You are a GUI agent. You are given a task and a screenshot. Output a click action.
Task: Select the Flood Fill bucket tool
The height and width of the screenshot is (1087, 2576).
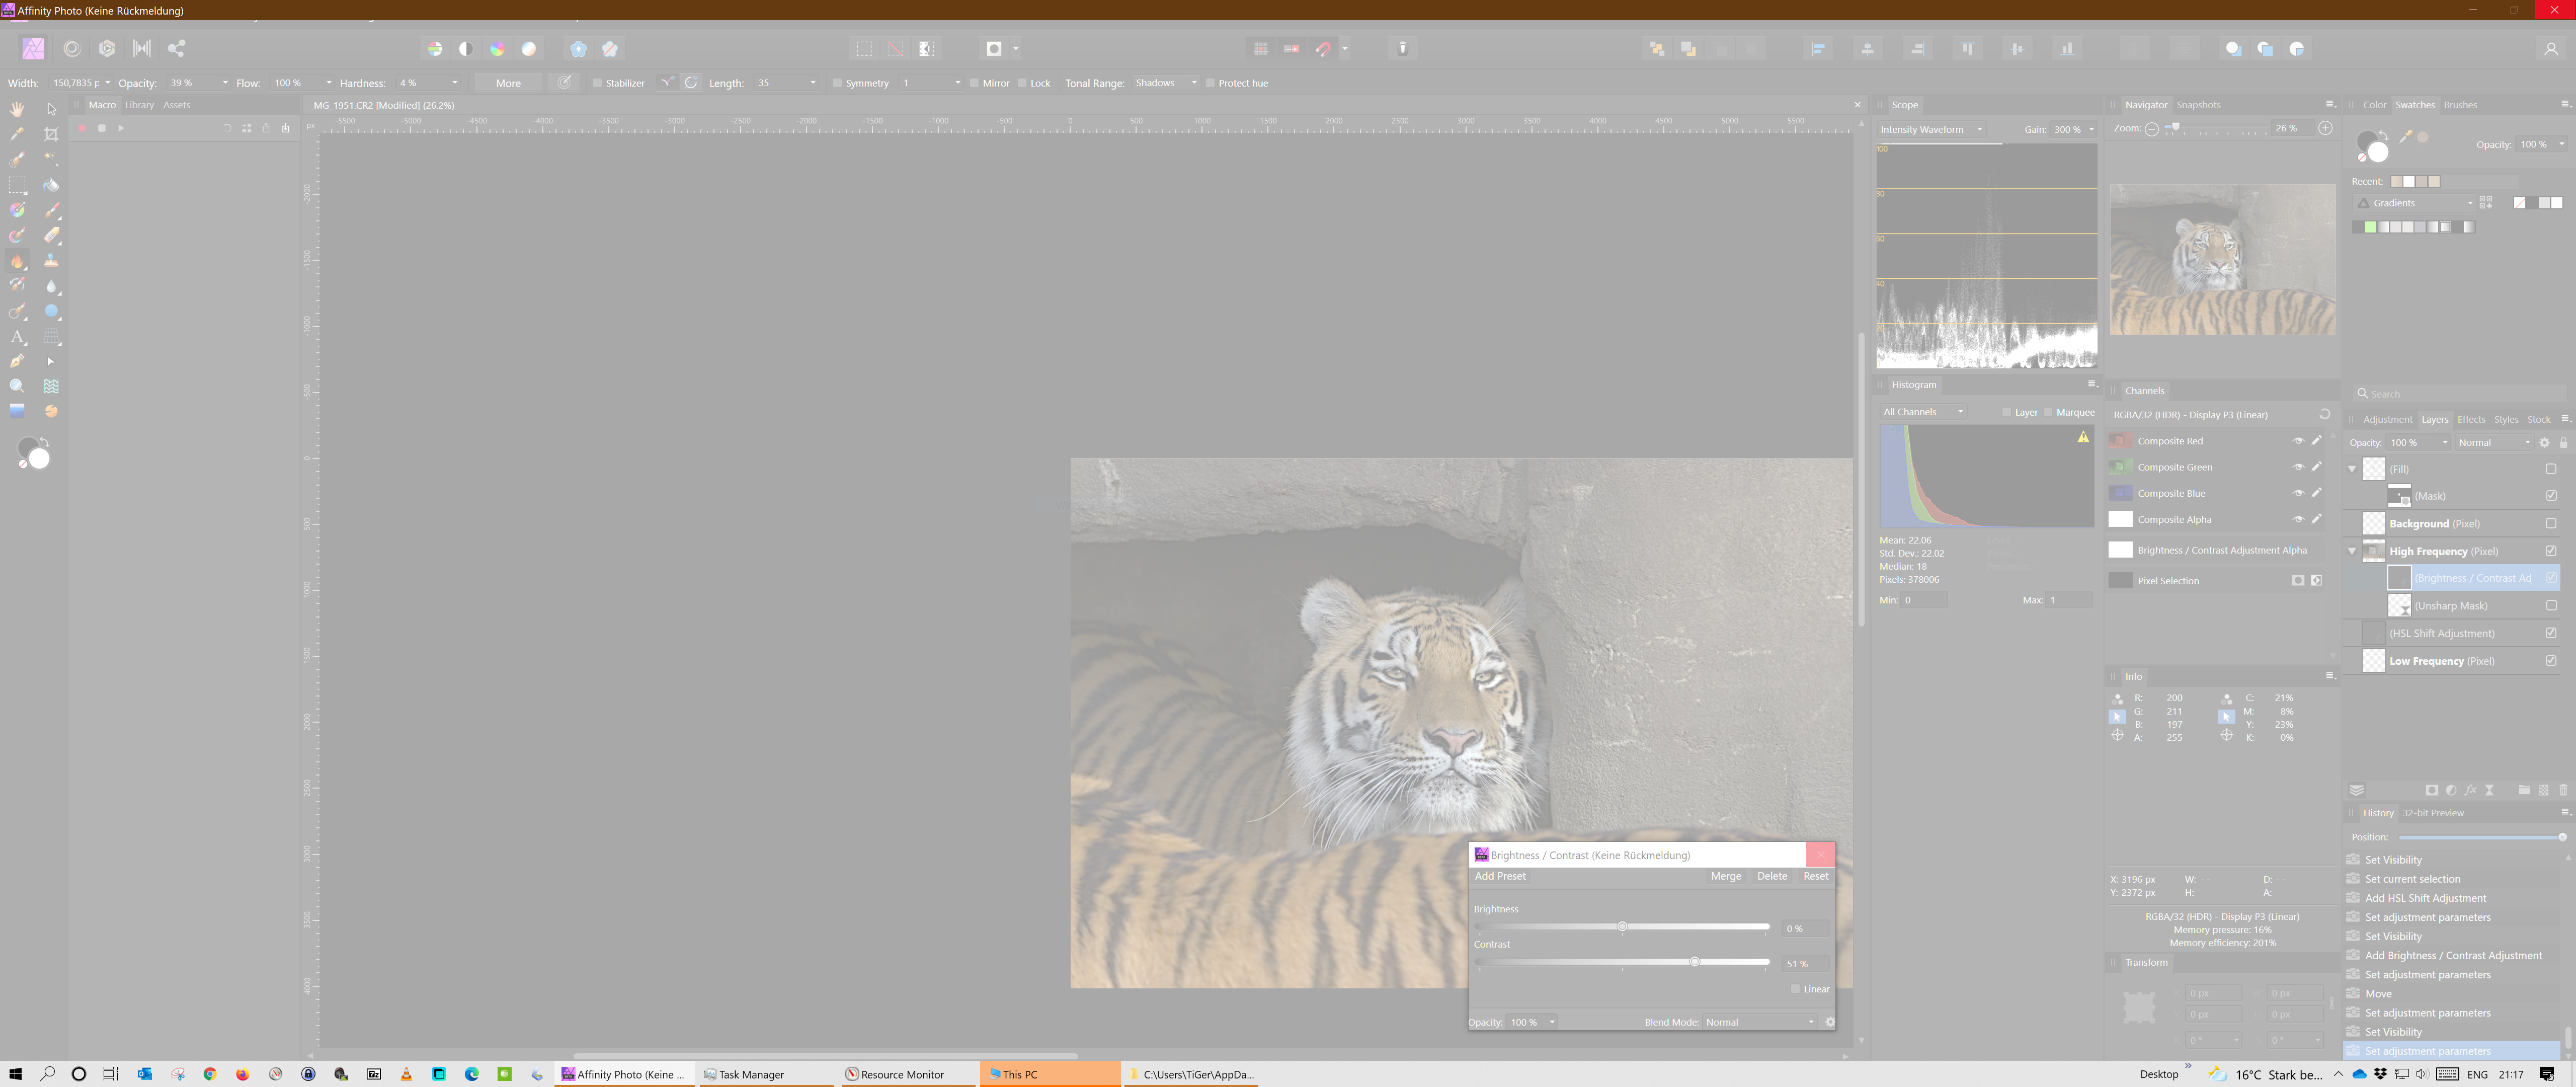click(51, 185)
